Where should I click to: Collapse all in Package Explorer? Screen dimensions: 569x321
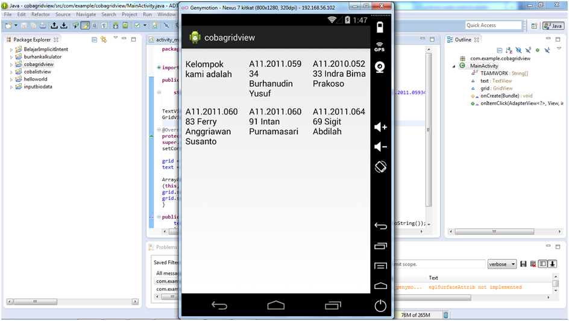(95, 40)
